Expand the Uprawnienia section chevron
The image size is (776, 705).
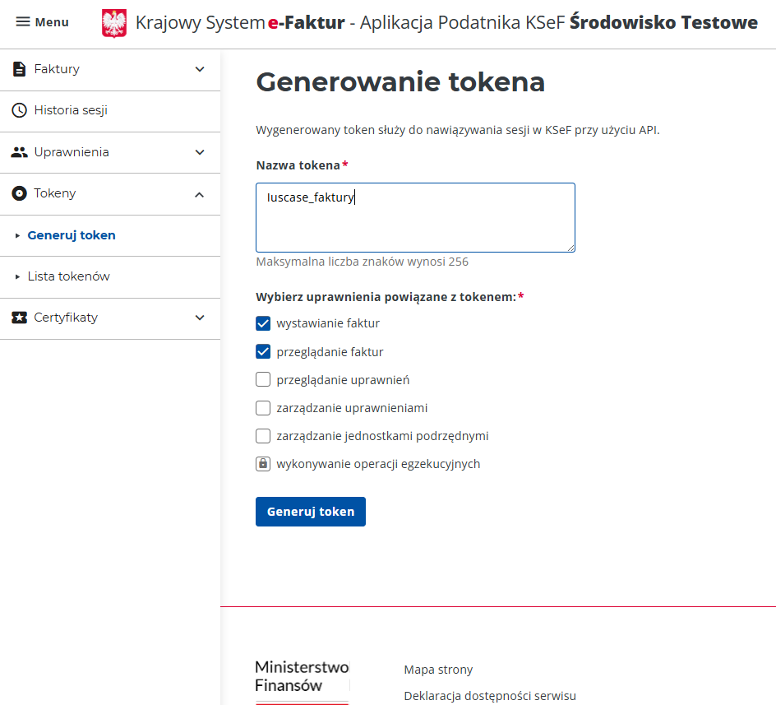[x=200, y=152]
